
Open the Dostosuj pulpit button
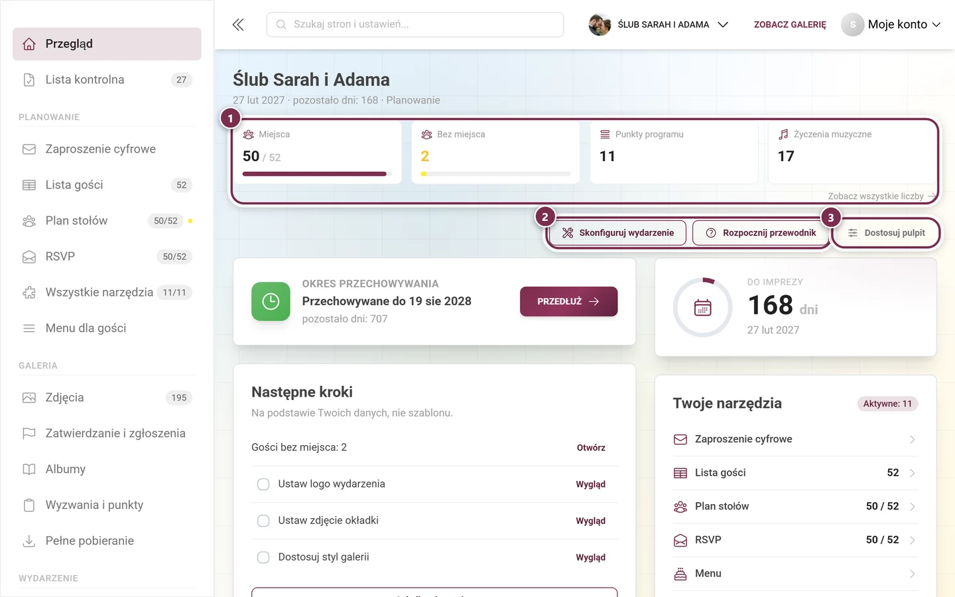coord(886,233)
